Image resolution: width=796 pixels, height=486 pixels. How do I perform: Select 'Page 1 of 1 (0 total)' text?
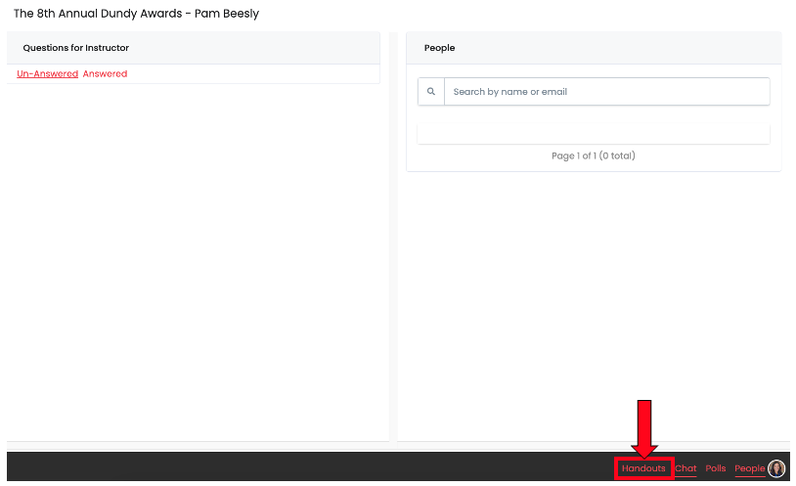593,155
